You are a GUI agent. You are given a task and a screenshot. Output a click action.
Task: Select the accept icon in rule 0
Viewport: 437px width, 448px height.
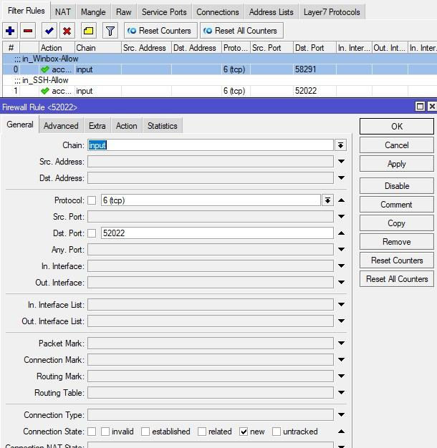click(x=45, y=69)
